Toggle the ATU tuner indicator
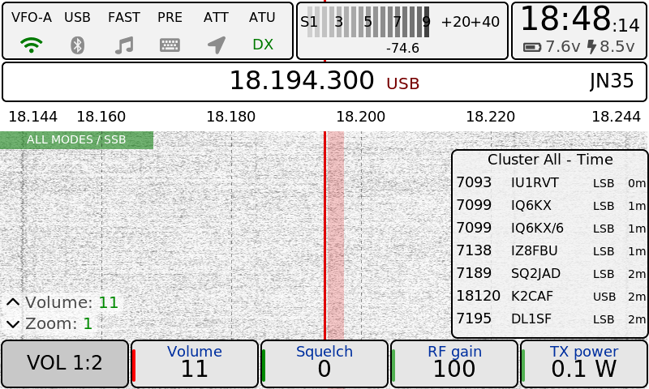 pyautogui.click(x=262, y=17)
